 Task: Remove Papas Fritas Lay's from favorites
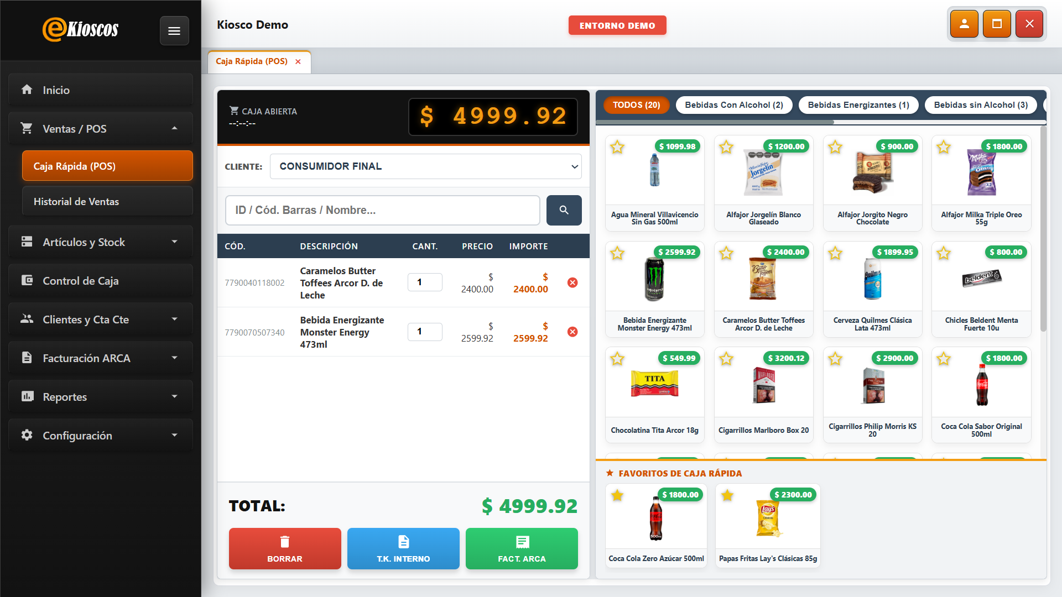point(727,495)
